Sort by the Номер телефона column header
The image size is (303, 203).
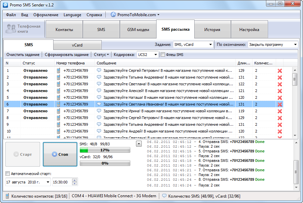click(x=74, y=63)
